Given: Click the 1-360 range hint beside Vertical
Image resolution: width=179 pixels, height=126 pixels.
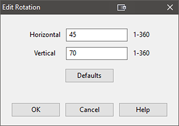Looking at the screenshot, I should pos(141,53).
